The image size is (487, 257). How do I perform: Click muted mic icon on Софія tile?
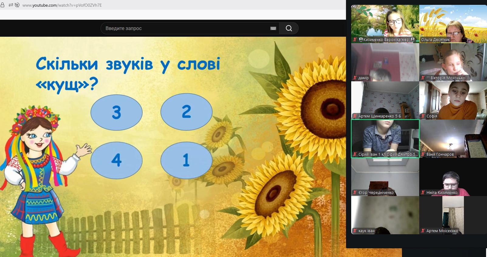click(423, 116)
